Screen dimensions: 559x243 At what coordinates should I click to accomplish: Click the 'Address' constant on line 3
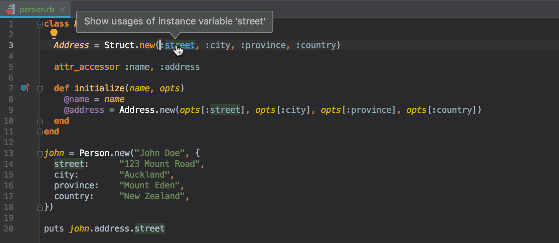point(71,45)
